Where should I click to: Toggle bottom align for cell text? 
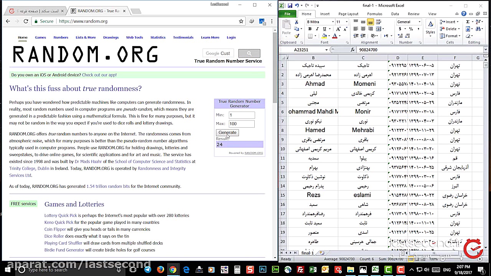click(x=371, y=22)
